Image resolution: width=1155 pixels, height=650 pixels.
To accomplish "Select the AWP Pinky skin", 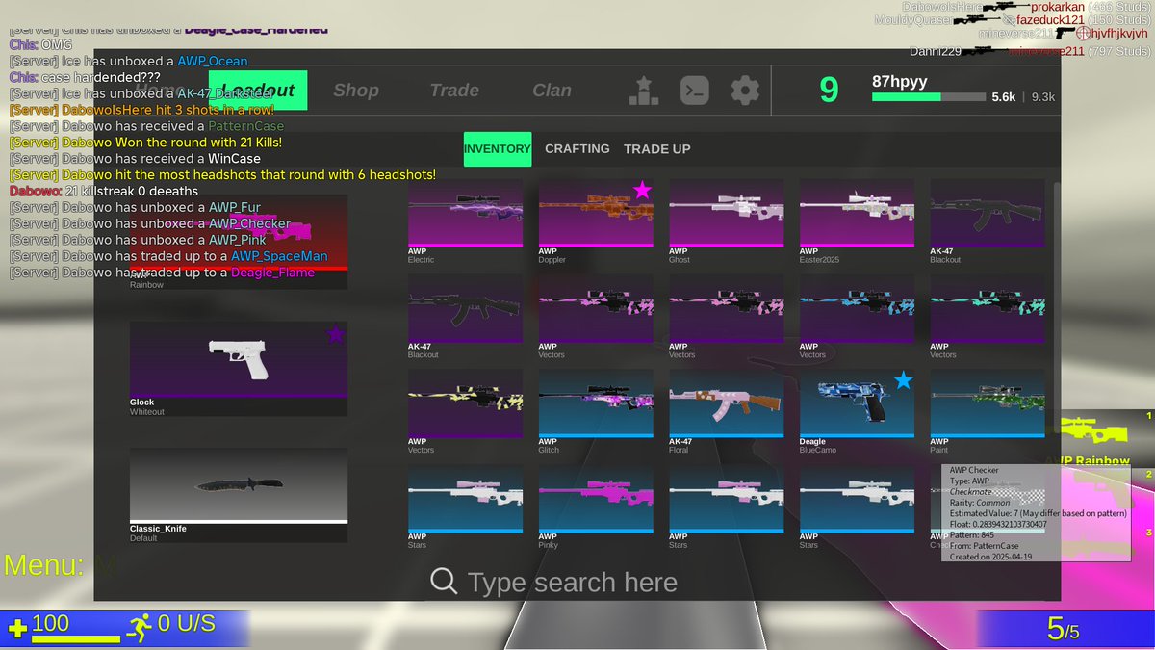I will [x=596, y=507].
